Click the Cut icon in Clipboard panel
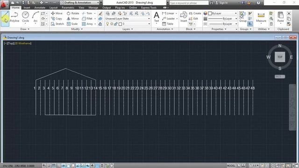The height and width of the screenshot is (168, 299). pyautogui.click(x=289, y=14)
